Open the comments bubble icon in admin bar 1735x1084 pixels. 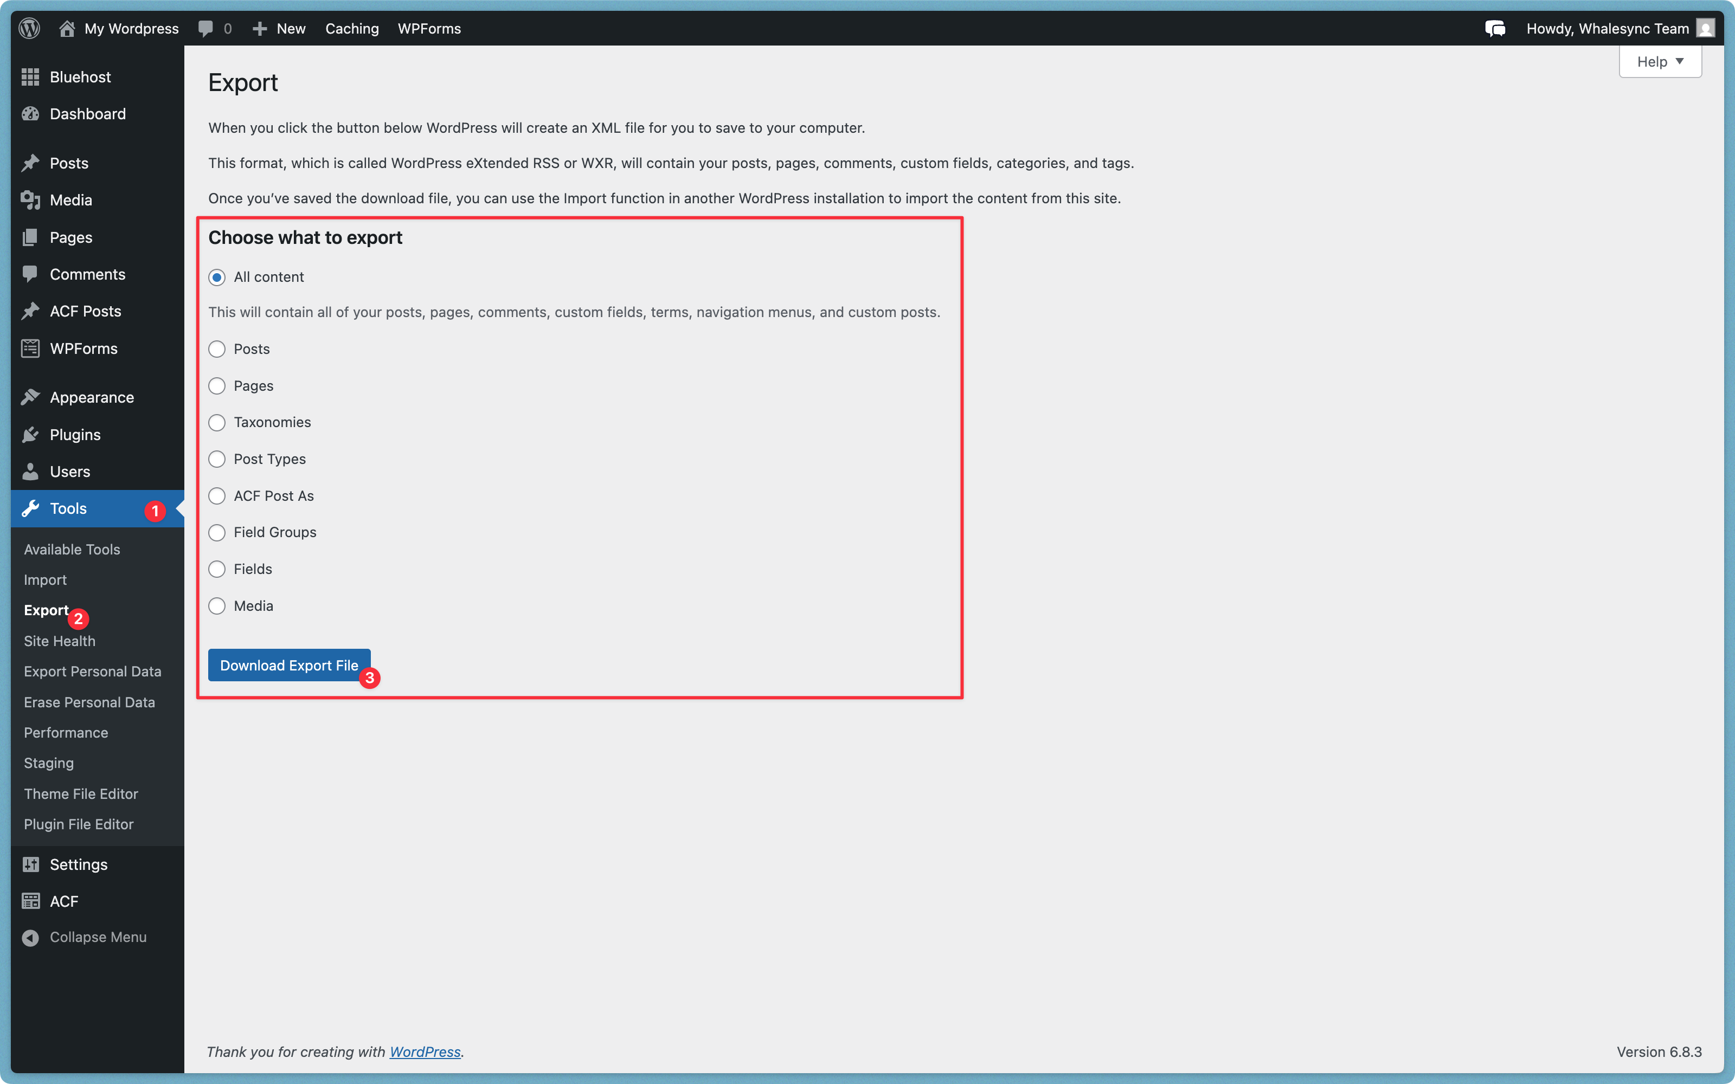(x=206, y=29)
